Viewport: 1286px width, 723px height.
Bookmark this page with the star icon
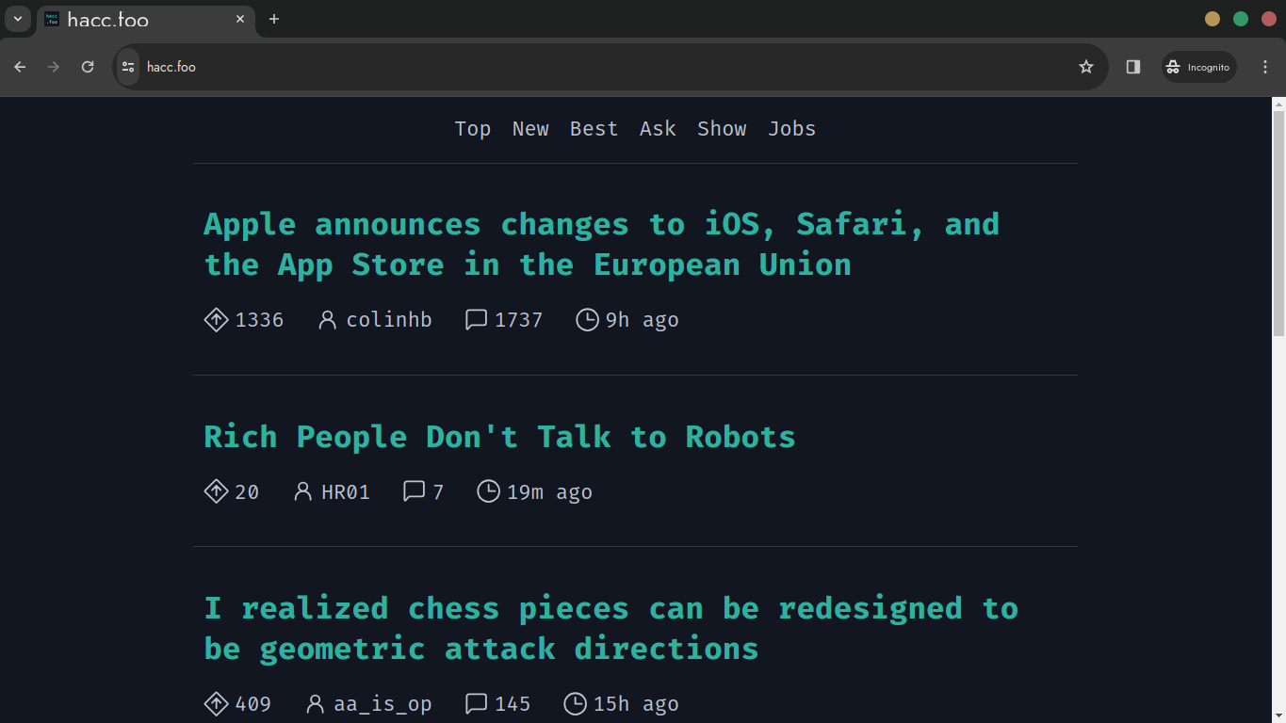(1085, 67)
